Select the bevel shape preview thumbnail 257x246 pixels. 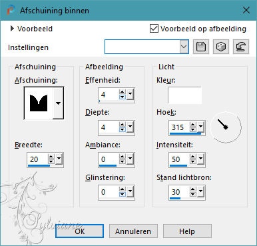coord(39,103)
